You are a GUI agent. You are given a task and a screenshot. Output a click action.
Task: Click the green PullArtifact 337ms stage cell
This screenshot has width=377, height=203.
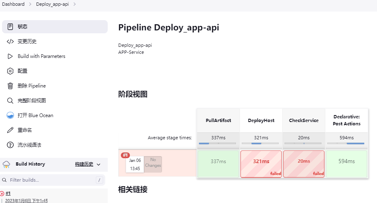point(218,164)
